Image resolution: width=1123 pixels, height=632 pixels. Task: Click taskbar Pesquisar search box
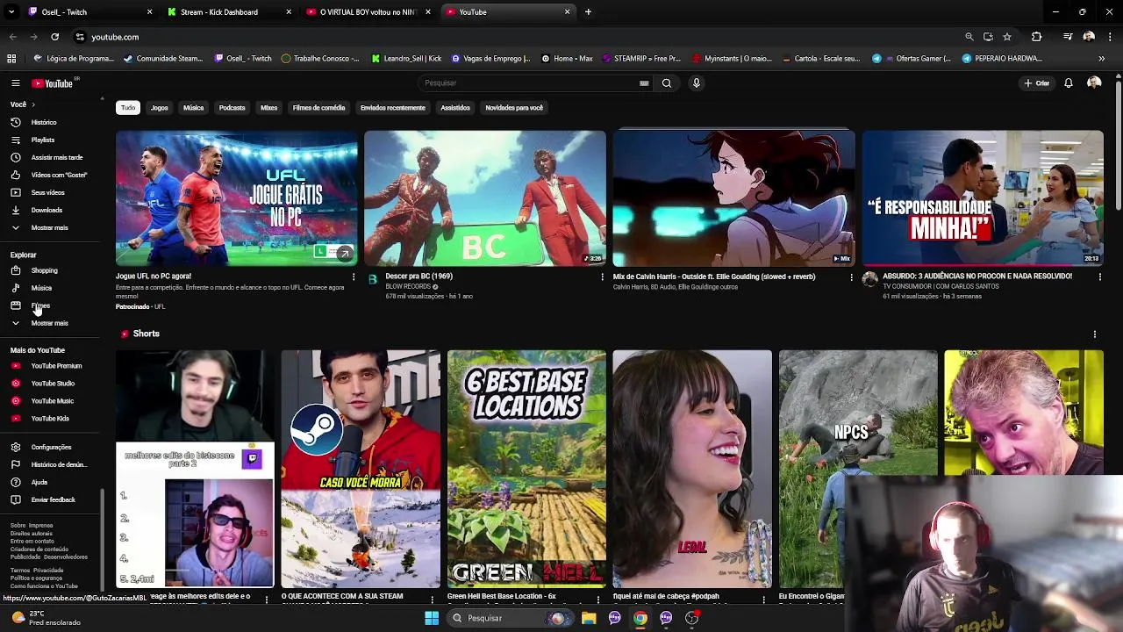click(x=510, y=618)
